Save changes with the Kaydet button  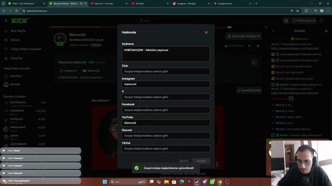(x=201, y=161)
